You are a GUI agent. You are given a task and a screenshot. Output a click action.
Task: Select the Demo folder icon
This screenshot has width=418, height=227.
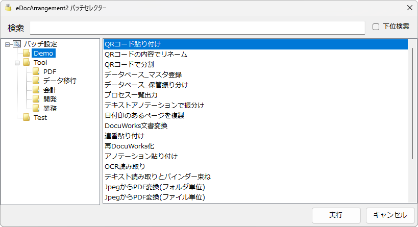(26, 53)
